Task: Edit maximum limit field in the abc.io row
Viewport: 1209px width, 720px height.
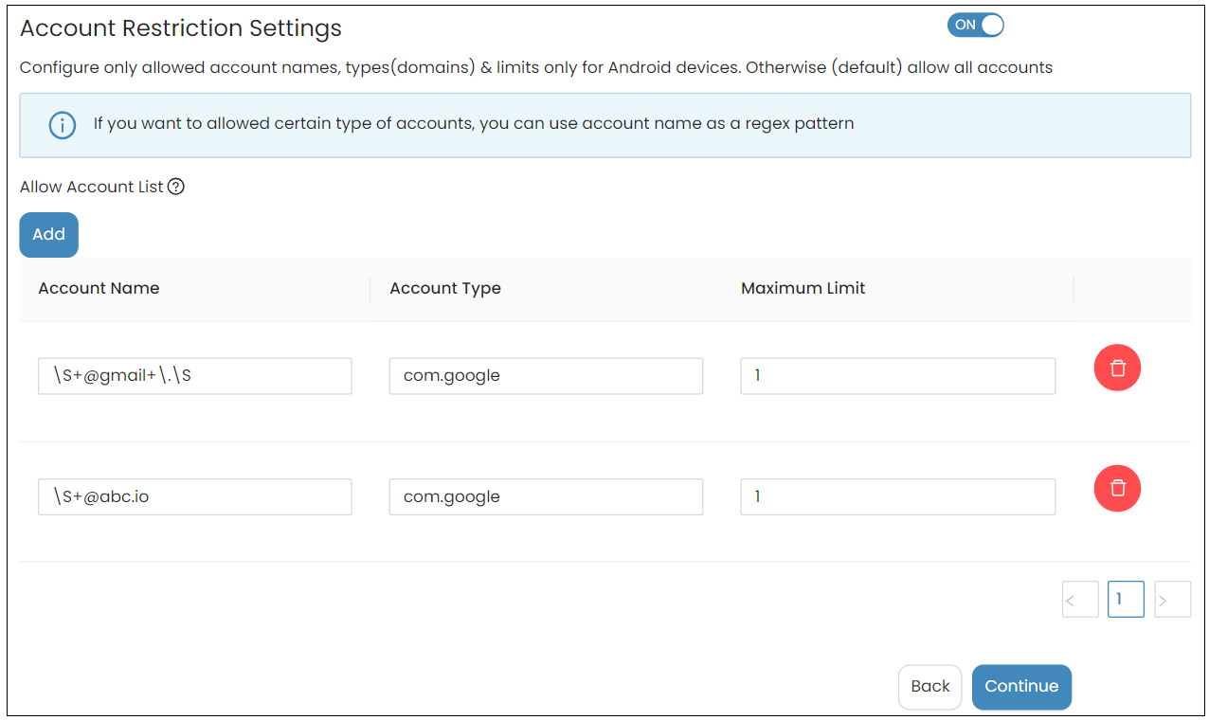Action: (x=898, y=497)
